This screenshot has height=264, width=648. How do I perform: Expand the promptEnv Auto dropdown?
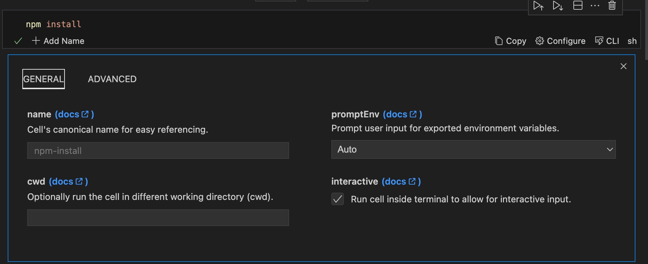coord(473,149)
